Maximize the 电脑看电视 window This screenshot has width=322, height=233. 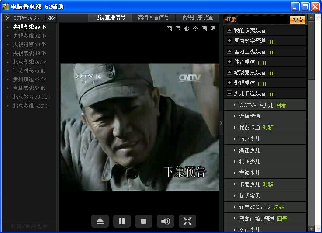click(x=305, y=7)
